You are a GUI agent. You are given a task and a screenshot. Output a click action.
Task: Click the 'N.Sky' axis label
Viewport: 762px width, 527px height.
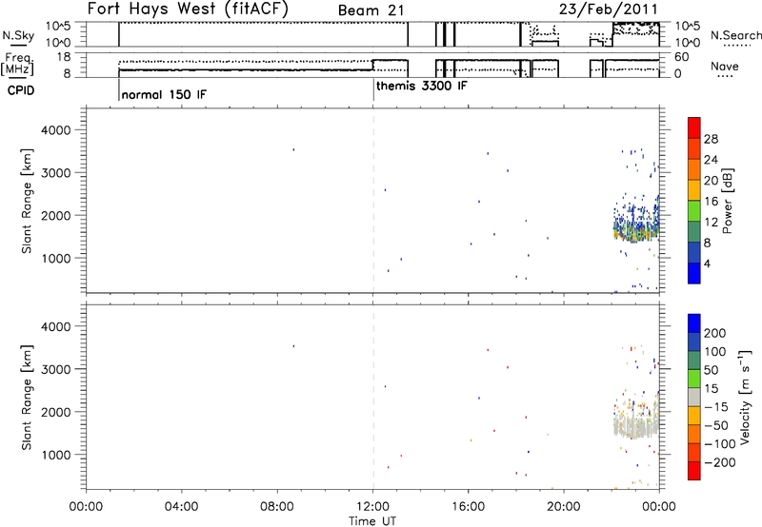(18, 35)
